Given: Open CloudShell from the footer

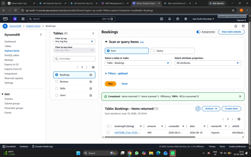Looking at the screenshot, I should 9,146.
